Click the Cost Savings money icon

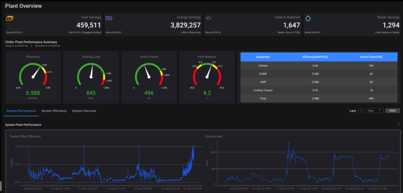(x=9, y=18)
